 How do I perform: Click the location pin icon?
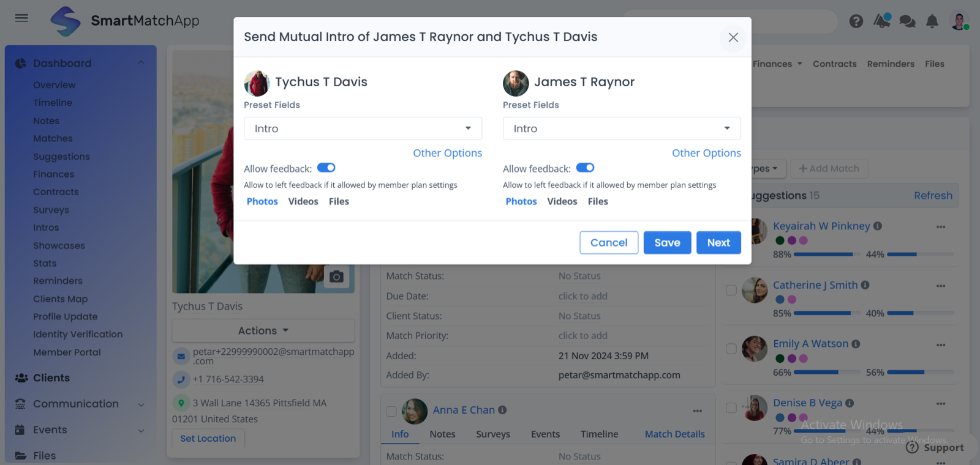181,403
